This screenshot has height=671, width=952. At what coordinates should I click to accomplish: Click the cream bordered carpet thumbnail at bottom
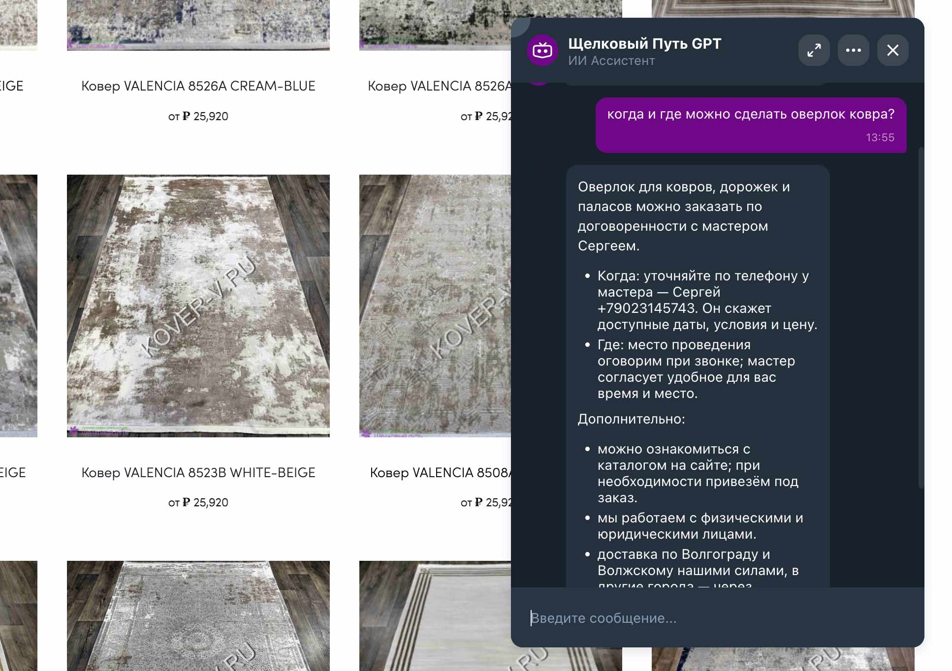coord(435,616)
